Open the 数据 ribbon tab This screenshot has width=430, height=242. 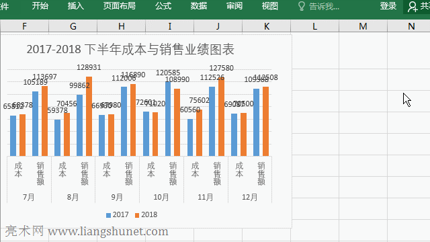pyautogui.click(x=199, y=6)
